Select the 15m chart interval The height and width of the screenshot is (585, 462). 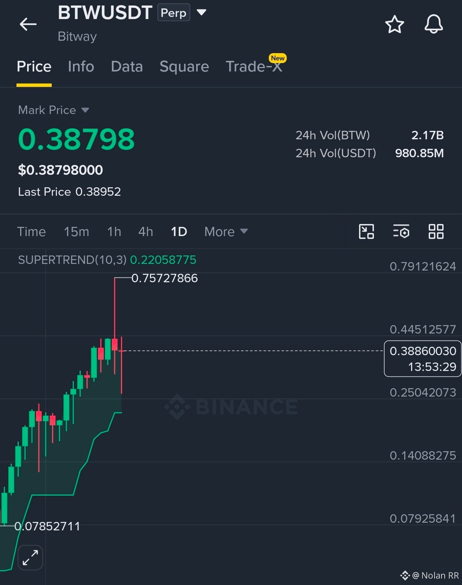click(x=76, y=232)
